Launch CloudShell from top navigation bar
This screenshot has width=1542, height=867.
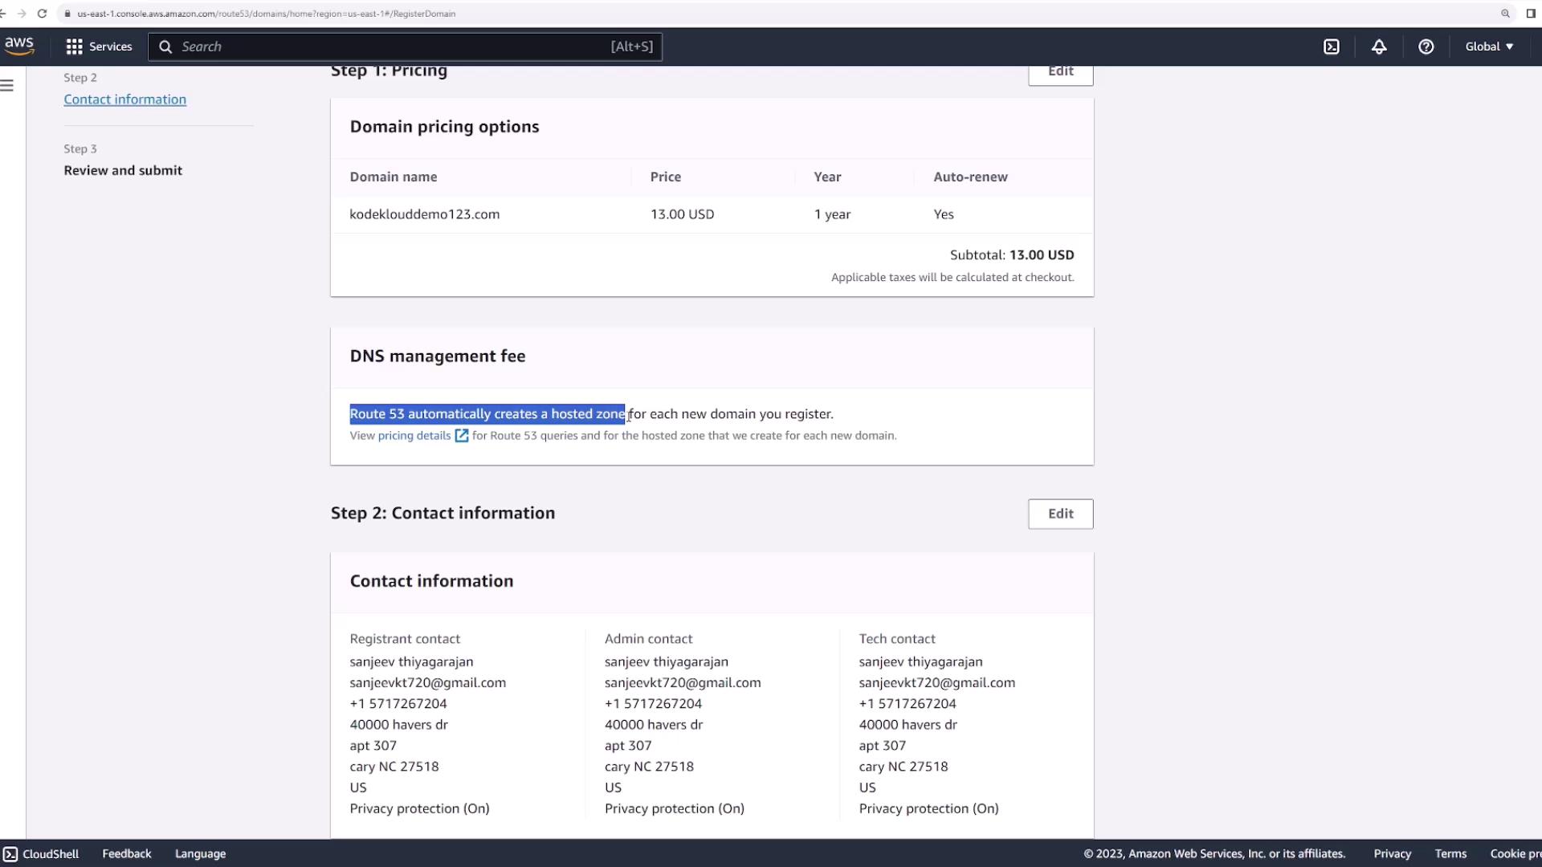pyautogui.click(x=1332, y=47)
